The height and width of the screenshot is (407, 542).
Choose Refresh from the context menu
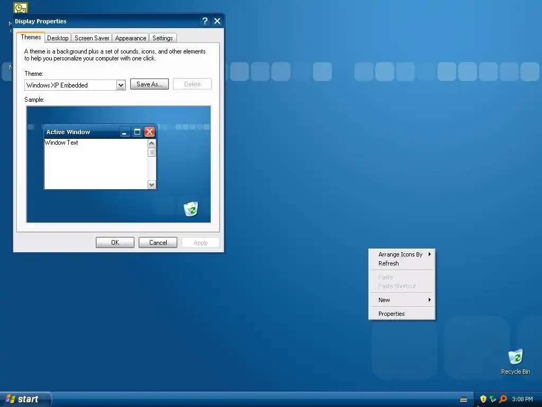[x=402, y=263]
